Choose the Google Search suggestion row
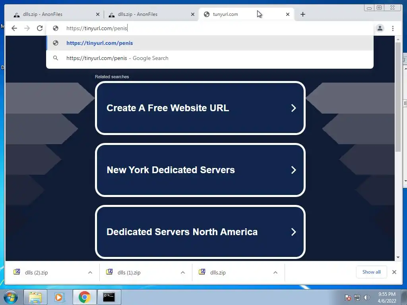Screen dimensions: 407x305 (210, 58)
